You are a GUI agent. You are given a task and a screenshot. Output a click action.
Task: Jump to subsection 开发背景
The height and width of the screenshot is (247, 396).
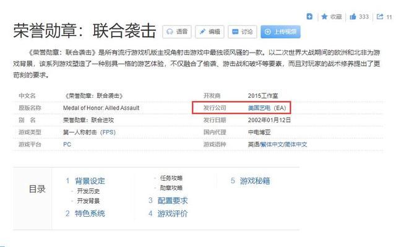[x=88, y=201]
